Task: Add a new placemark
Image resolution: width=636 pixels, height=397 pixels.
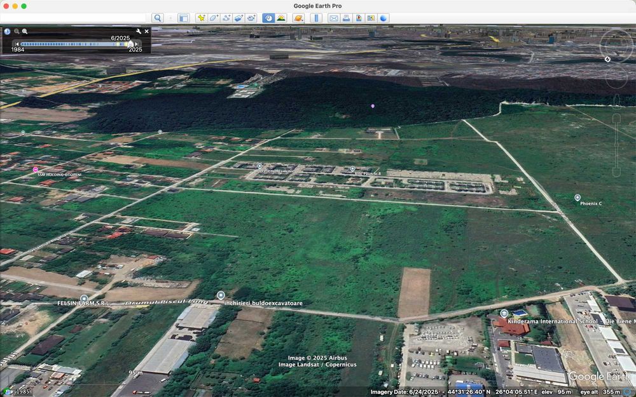Action: tap(201, 18)
